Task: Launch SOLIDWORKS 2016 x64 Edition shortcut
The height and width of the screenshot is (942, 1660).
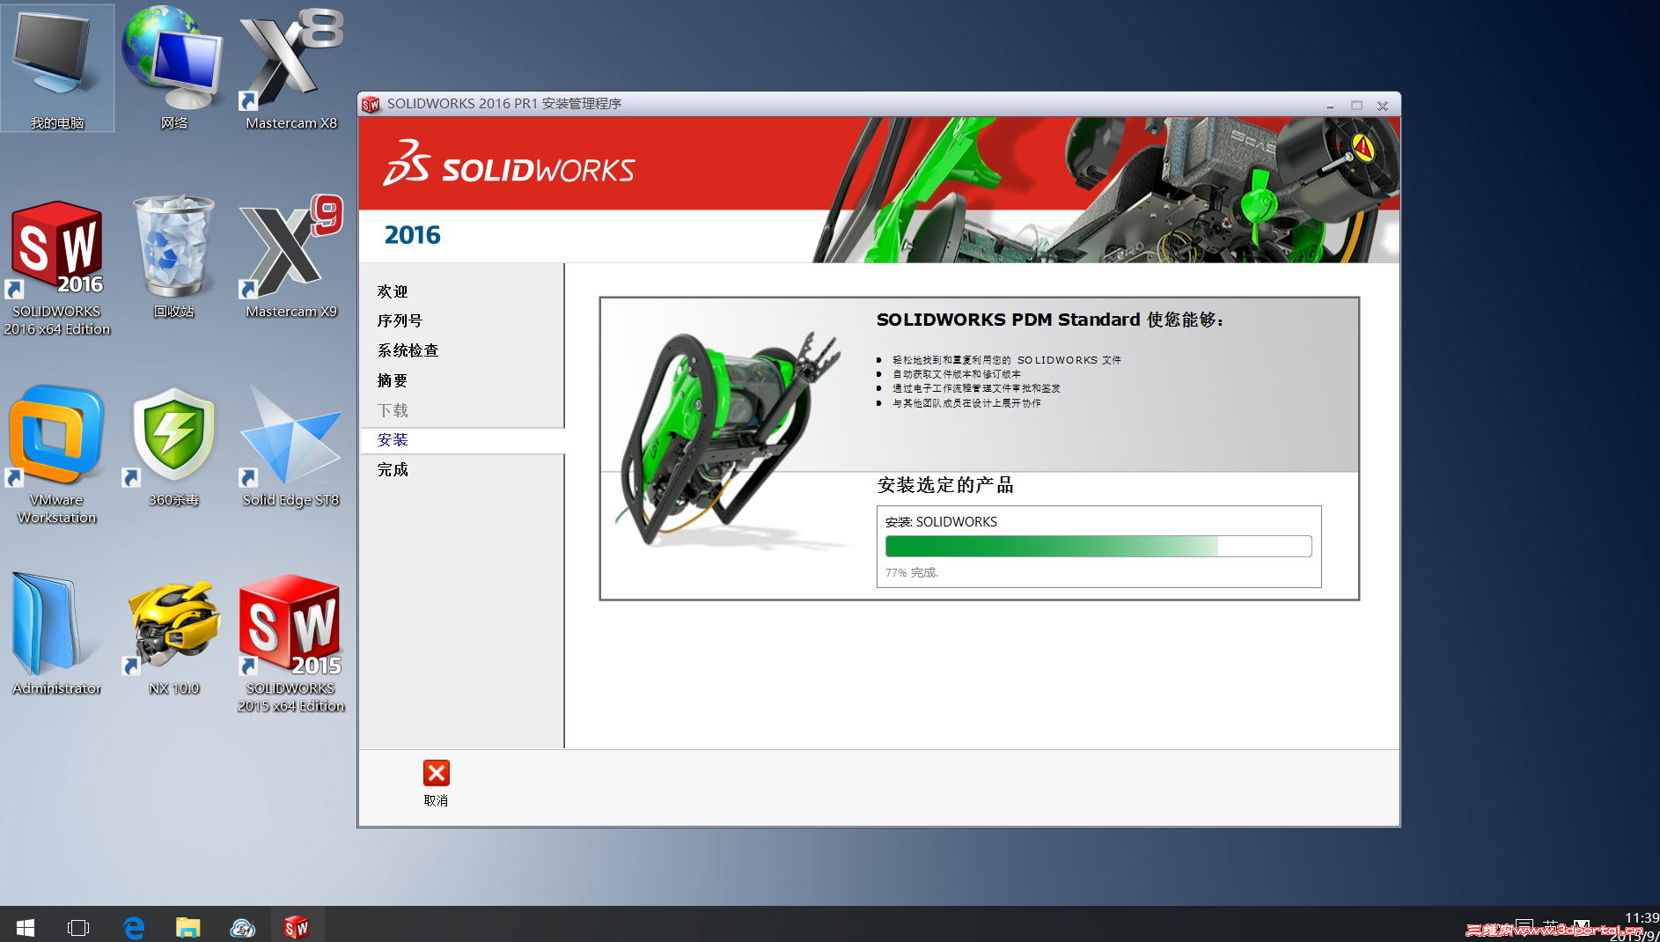Action: 57,268
